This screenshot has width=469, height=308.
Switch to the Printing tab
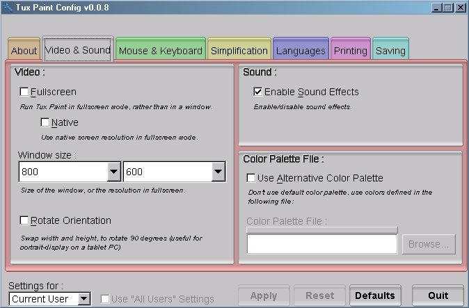tap(351, 51)
